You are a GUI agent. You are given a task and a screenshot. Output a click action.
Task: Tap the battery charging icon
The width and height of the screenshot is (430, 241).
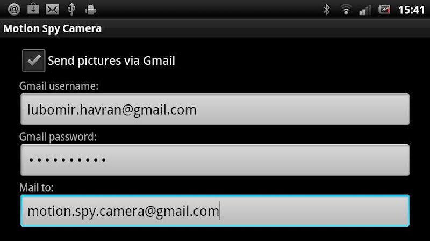[x=384, y=10]
